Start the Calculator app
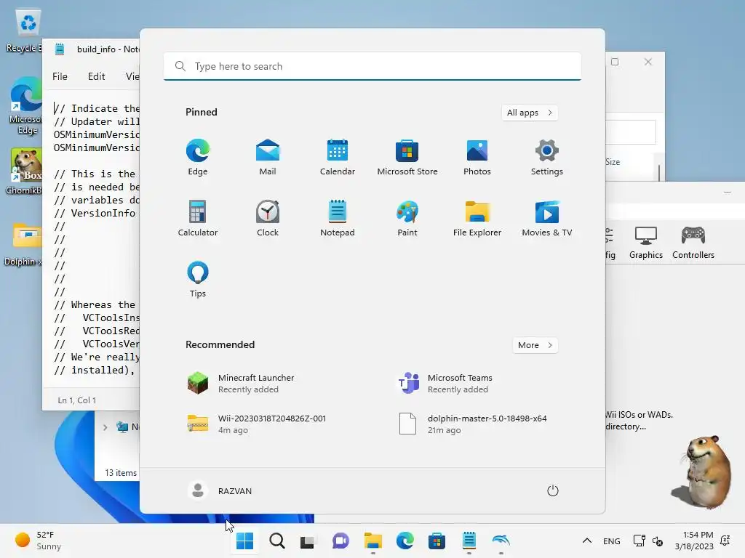745x558 pixels. click(x=198, y=218)
